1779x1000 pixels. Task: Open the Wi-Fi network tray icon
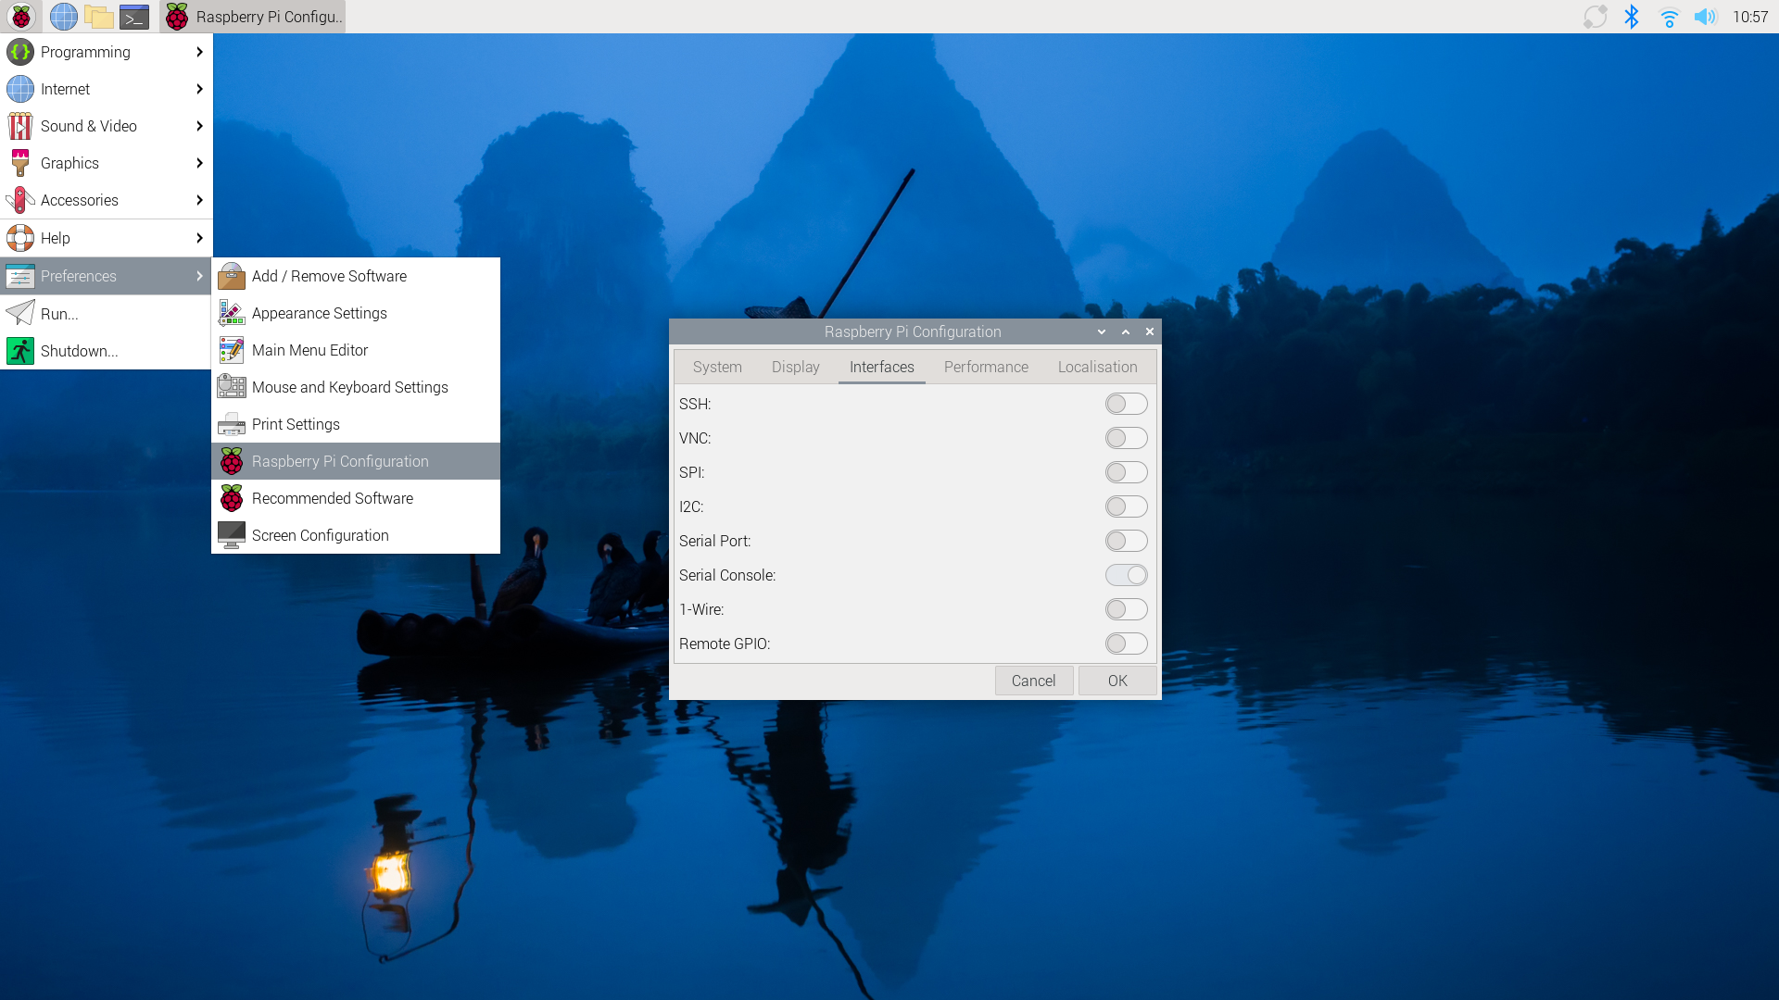(1669, 17)
